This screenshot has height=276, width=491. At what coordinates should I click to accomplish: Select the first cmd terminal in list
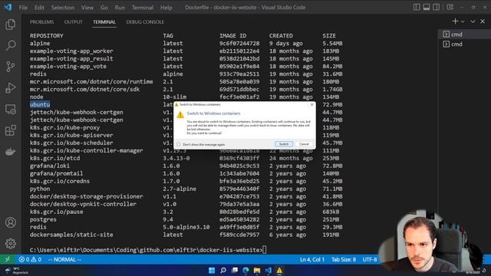pyautogui.click(x=464, y=34)
